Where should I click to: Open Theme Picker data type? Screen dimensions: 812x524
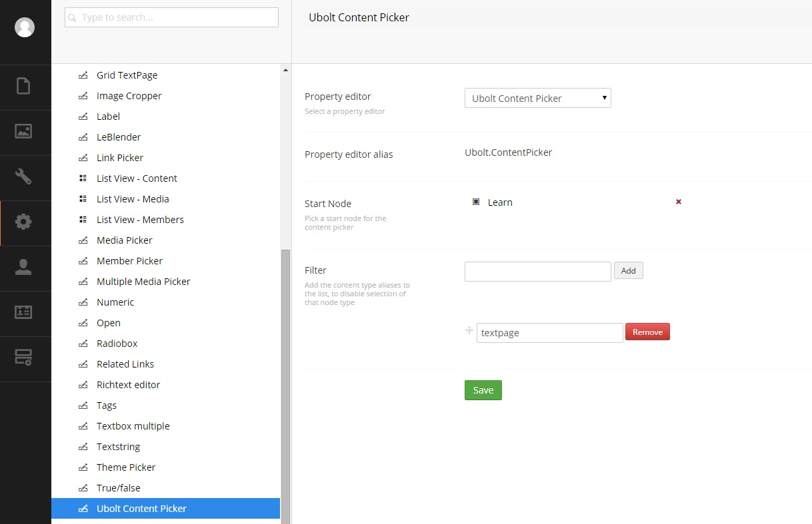tap(126, 467)
